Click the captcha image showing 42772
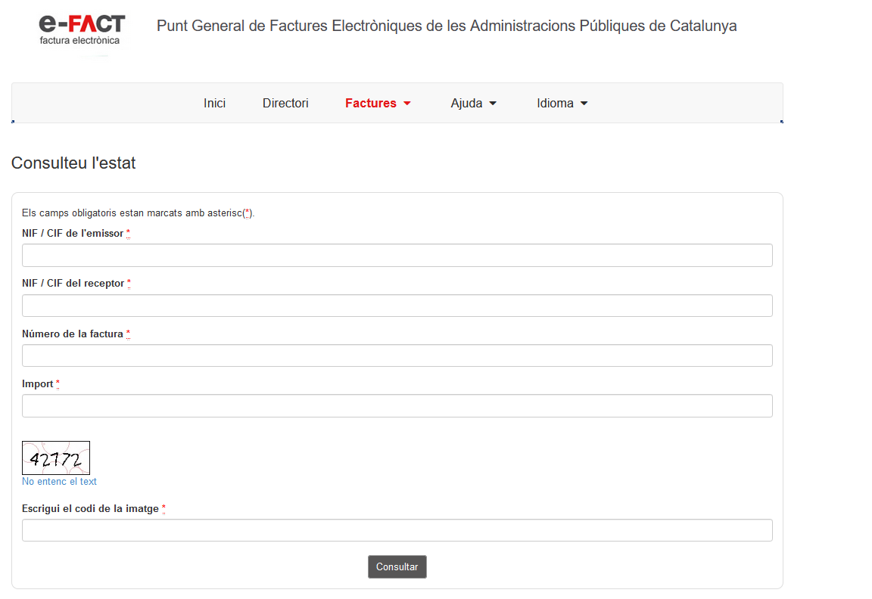 56,458
